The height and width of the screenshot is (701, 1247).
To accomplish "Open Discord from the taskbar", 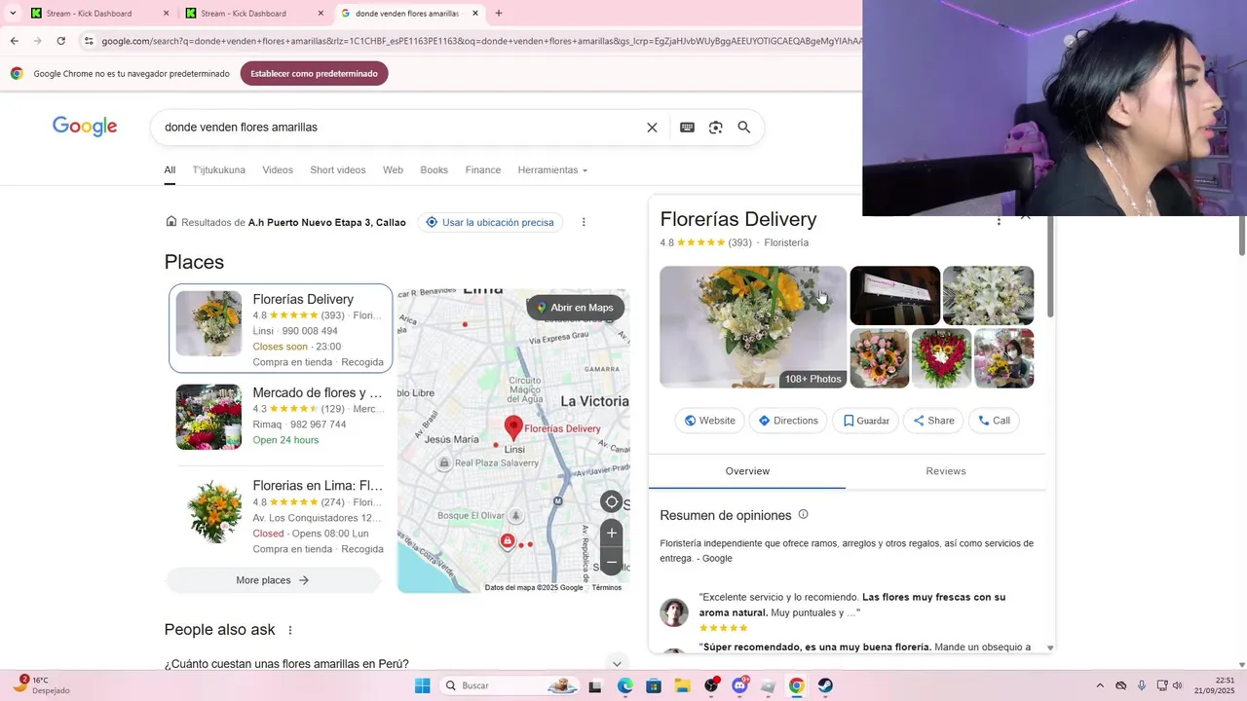I will pos(739,685).
